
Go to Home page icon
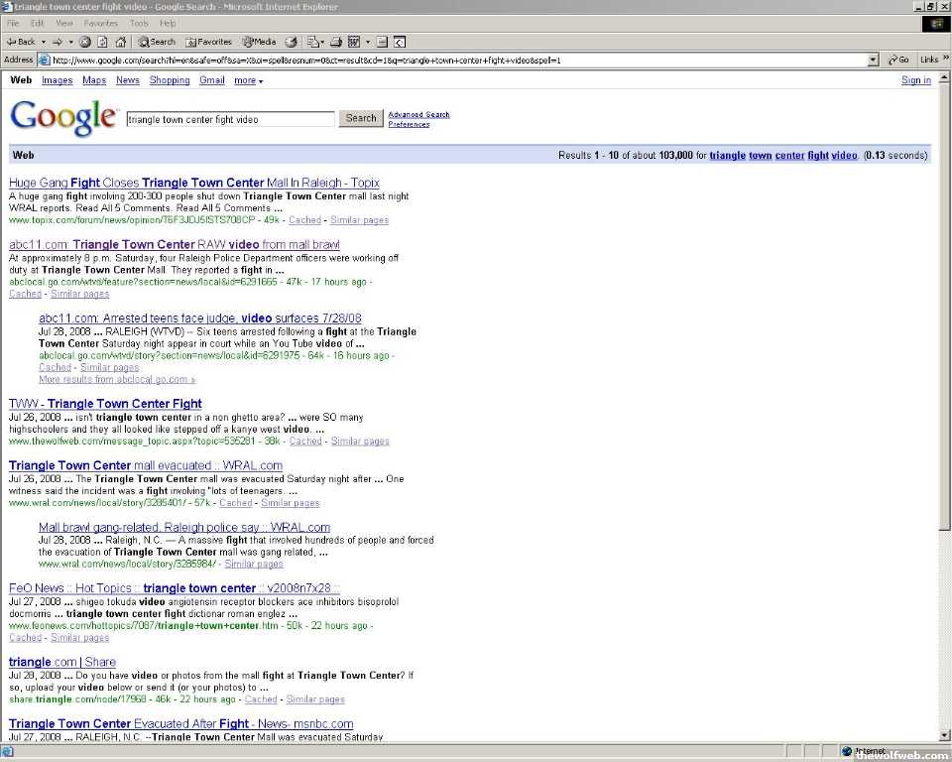click(x=120, y=42)
